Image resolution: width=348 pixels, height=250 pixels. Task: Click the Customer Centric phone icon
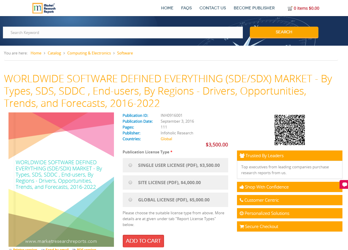(x=241, y=200)
